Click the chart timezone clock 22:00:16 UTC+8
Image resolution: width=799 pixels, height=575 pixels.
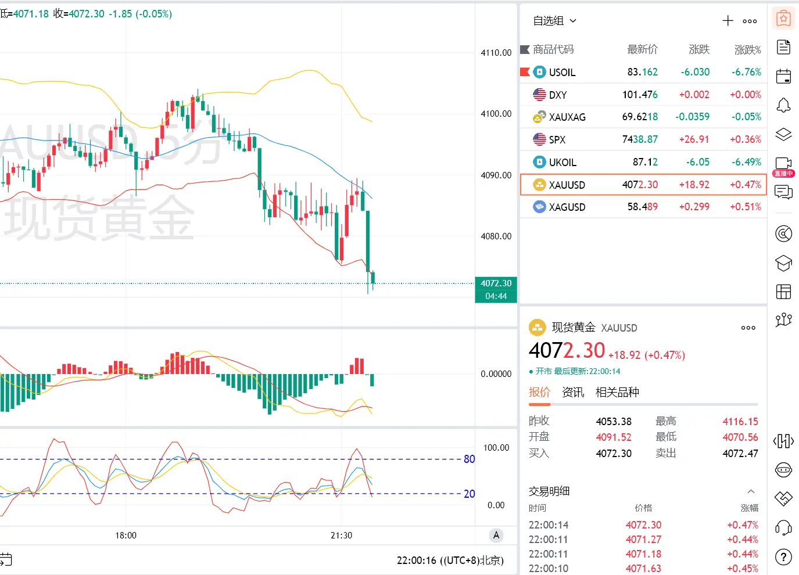pos(450,560)
